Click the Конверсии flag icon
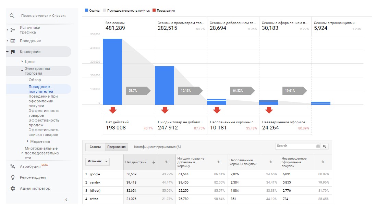Viewport: 376px width, 214px height. [x=13, y=52]
